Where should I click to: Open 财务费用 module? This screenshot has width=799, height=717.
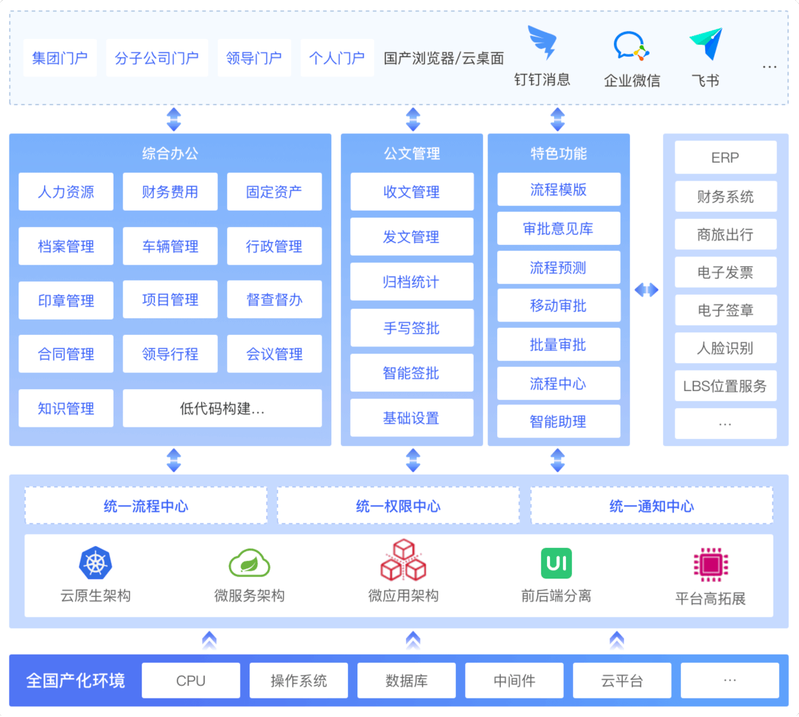point(170,191)
